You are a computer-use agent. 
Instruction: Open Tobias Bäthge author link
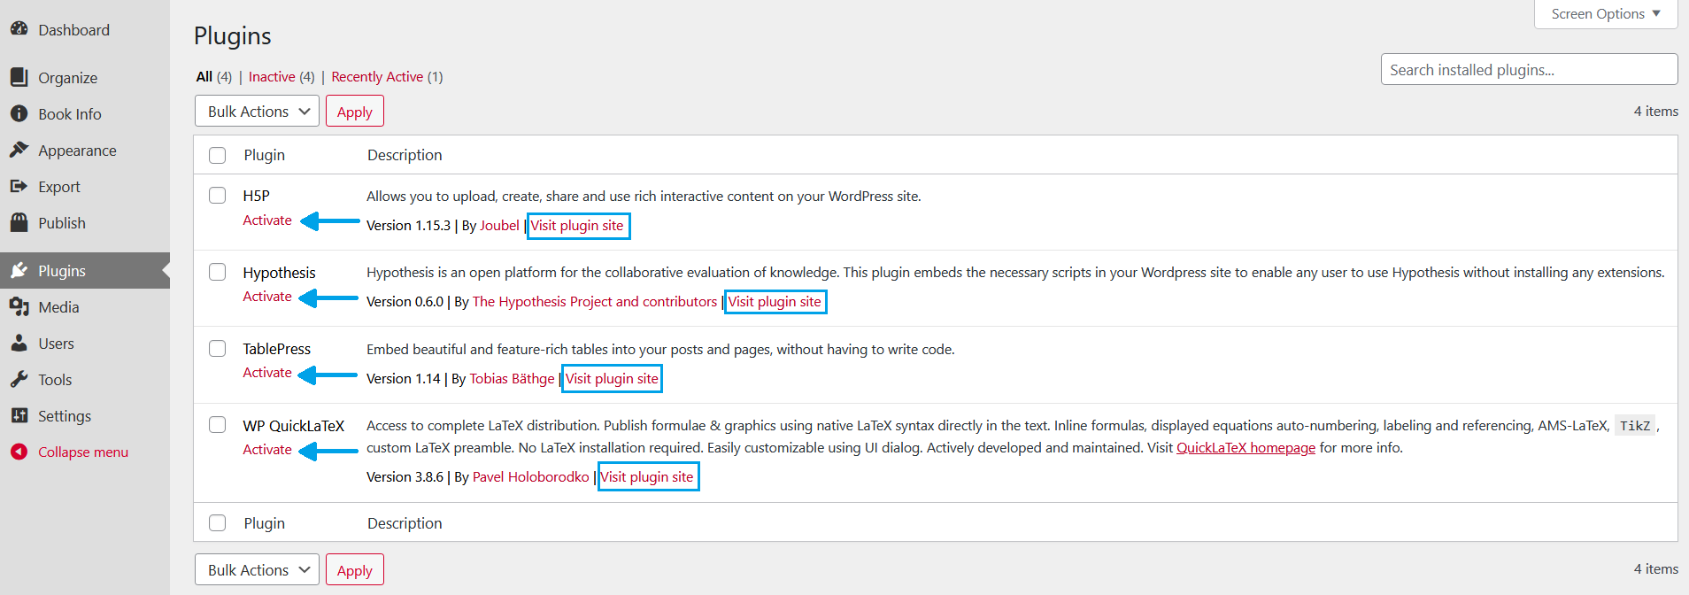pyautogui.click(x=512, y=378)
